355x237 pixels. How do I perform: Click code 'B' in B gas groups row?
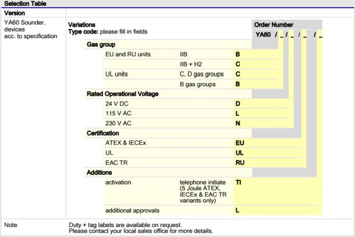click(237, 84)
